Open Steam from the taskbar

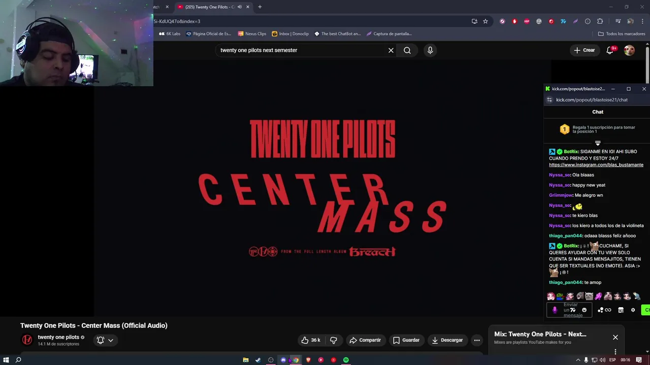click(258, 360)
